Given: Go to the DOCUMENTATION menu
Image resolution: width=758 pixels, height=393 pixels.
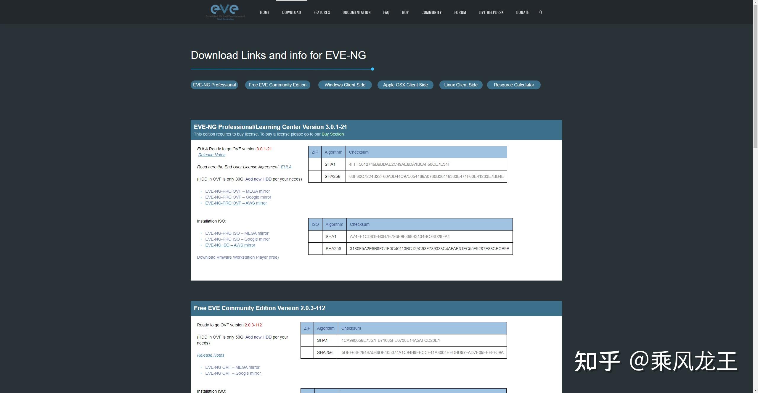Looking at the screenshot, I should (x=356, y=12).
